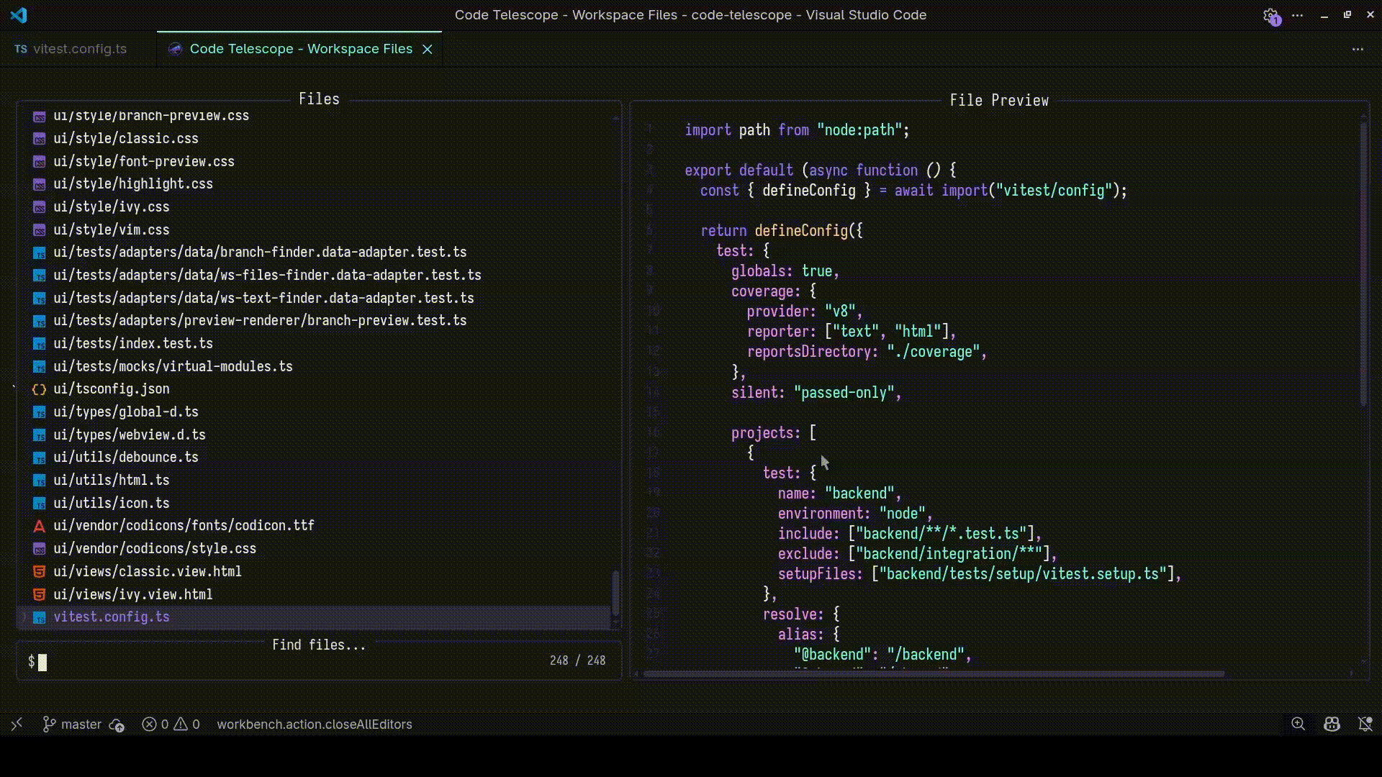Screen dimensions: 1382x777
Task: Click the zoom magnifier icon in the status bar
Action: coord(1298,724)
